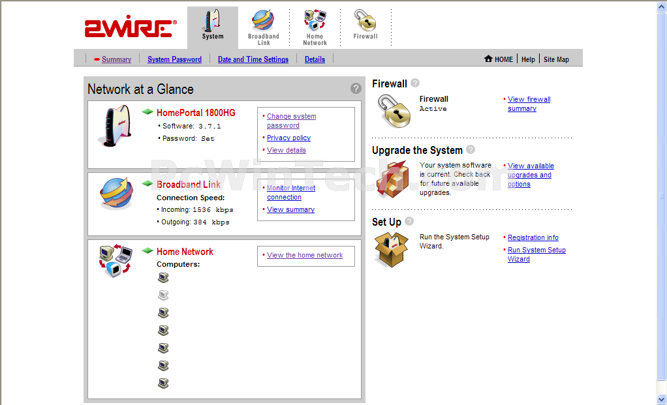Open System Password settings

tap(174, 59)
